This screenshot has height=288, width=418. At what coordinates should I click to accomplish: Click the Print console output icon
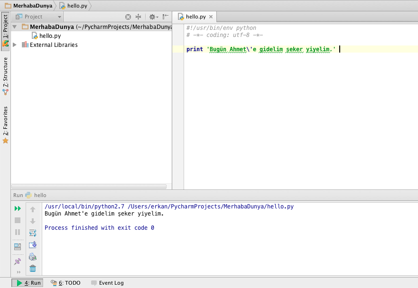click(x=33, y=257)
